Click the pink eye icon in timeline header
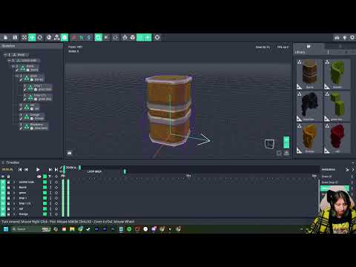Image resolution: width=356 pixels, height=267 pixels. click(x=39, y=177)
